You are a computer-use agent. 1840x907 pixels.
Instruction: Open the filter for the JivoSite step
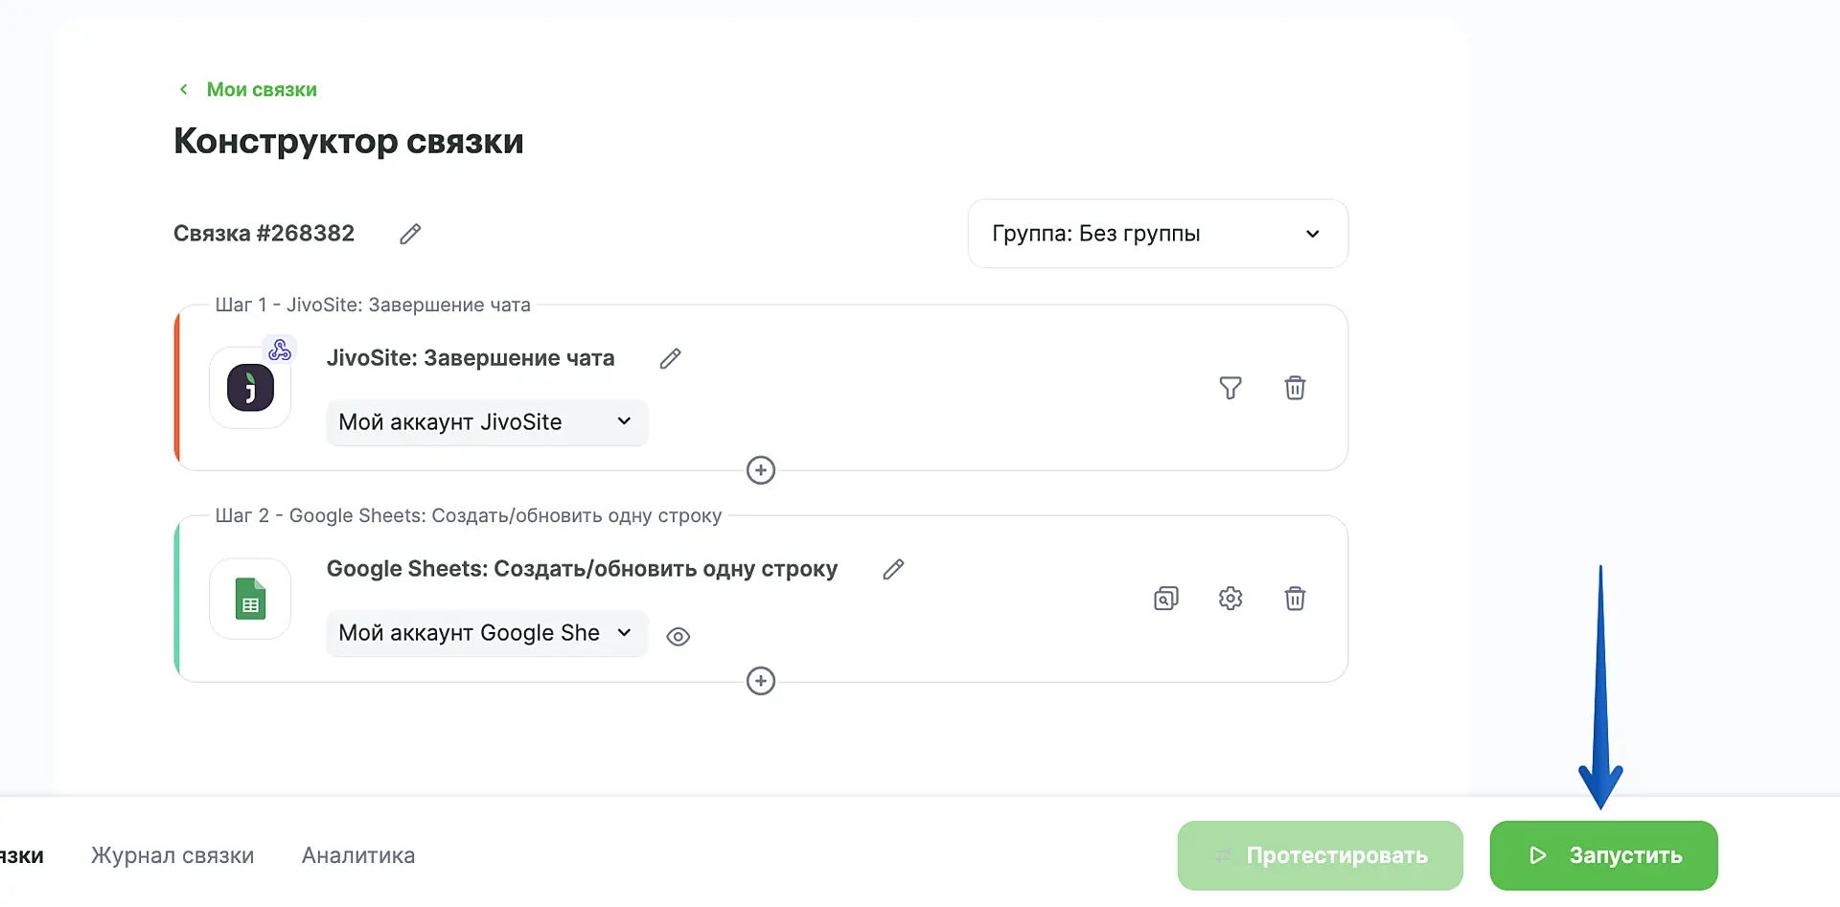1230,388
